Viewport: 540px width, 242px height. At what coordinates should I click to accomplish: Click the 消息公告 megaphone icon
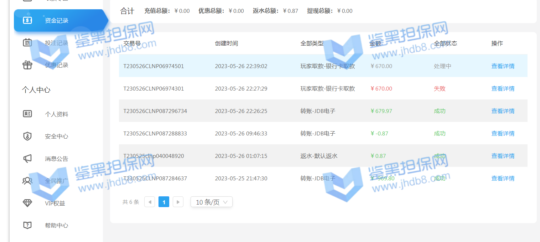[x=27, y=159]
